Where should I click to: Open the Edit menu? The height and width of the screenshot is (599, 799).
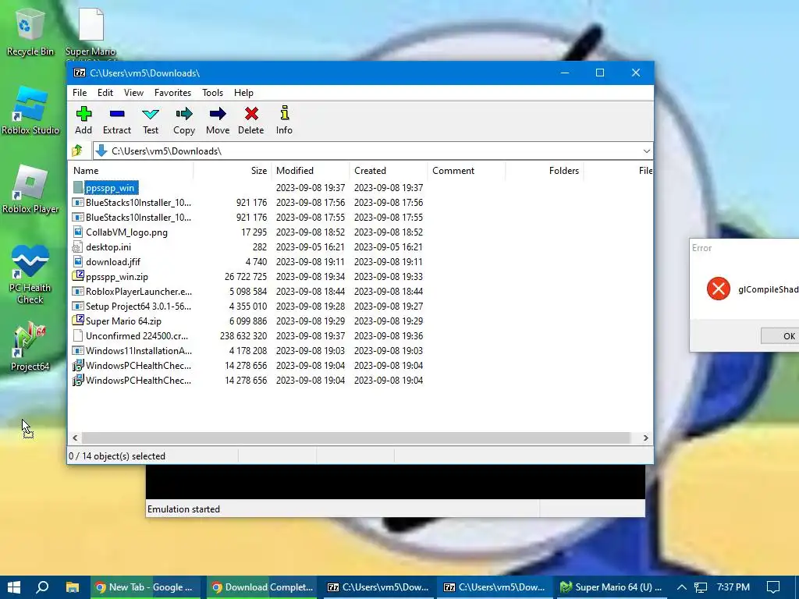105,93
